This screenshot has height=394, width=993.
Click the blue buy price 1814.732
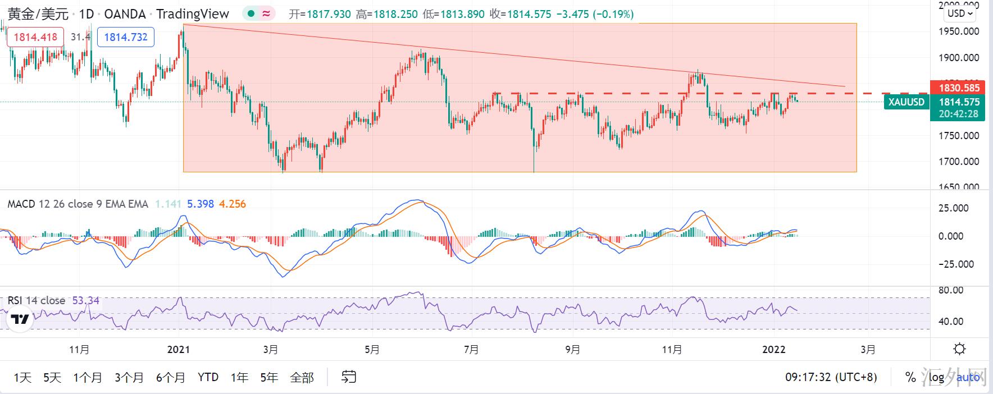(126, 37)
